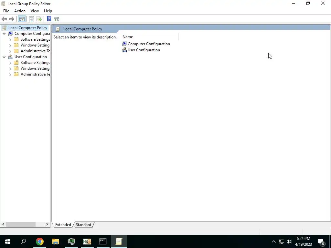Select Computer Configuration node in the tree
The height and width of the screenshot is (248, 331).
click(x=32, y=34)
